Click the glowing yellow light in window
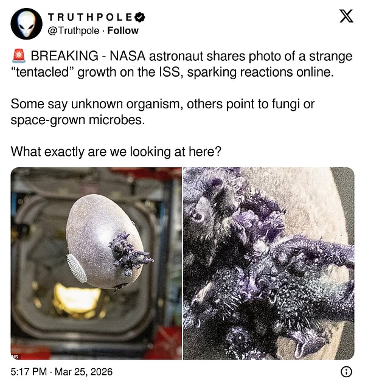Viewport: 365px width, 390px height. 77,298
